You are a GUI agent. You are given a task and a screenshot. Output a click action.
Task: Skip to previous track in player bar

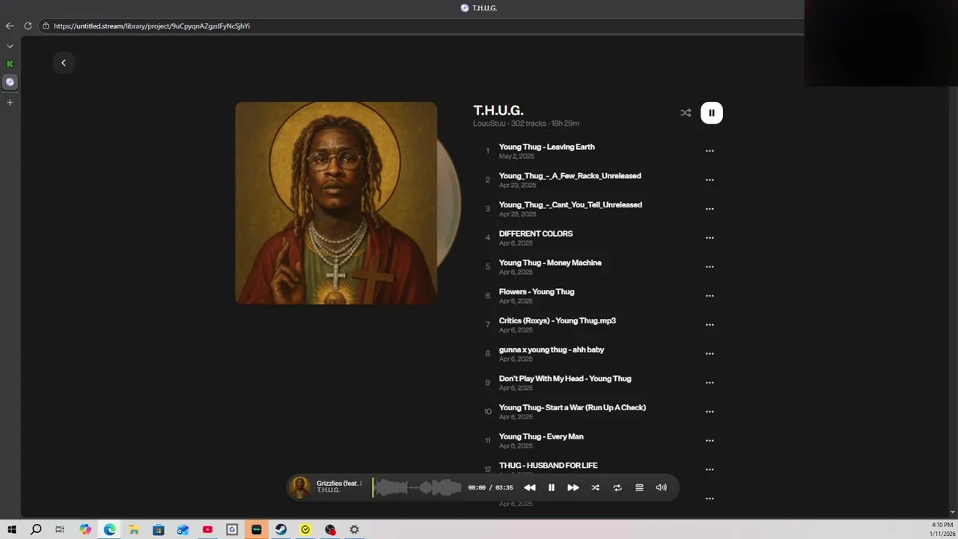tap(529, 487)
